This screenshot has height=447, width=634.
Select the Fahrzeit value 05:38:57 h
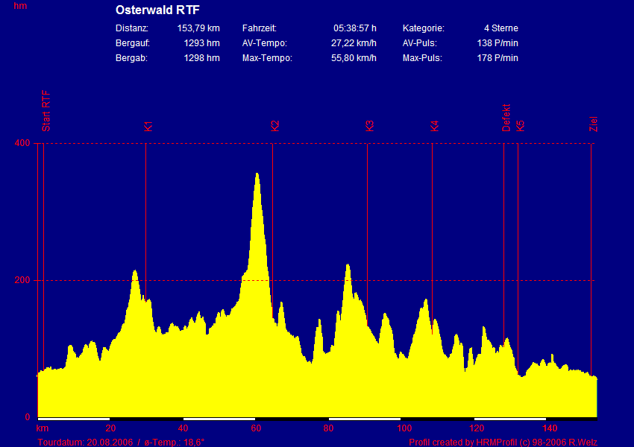point(355,28)
